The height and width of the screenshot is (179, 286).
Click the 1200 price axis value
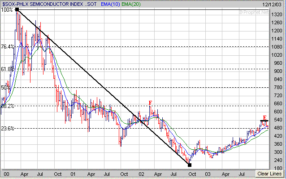[277, 31]
